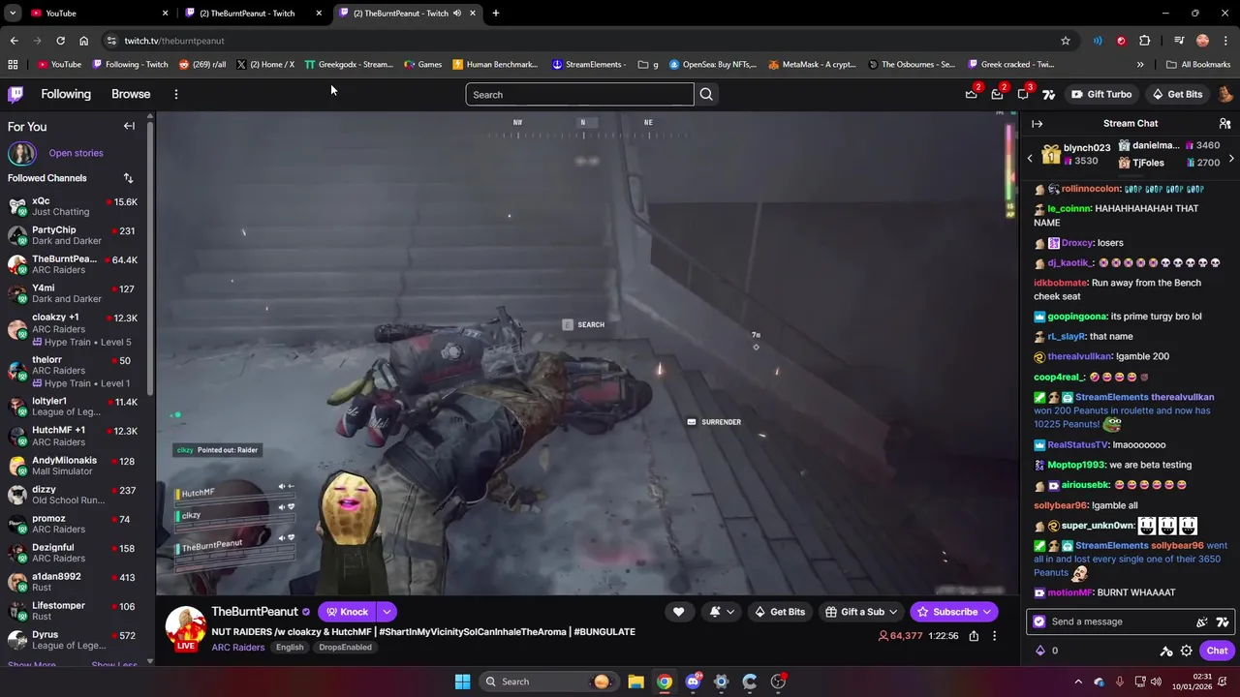Open Prime loot crown icon
The image size is (1240, 697).
[x=972, y=94]
